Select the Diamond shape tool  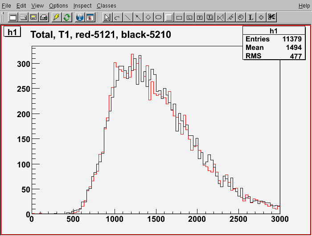tap(148, 17)
